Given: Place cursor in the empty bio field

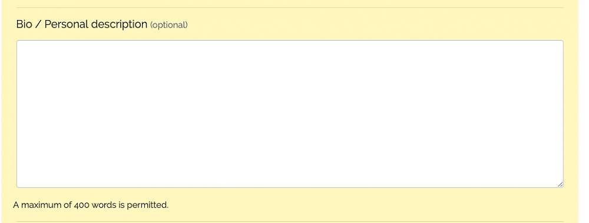Looking at the screenshot, I should [x=290, y=114].
